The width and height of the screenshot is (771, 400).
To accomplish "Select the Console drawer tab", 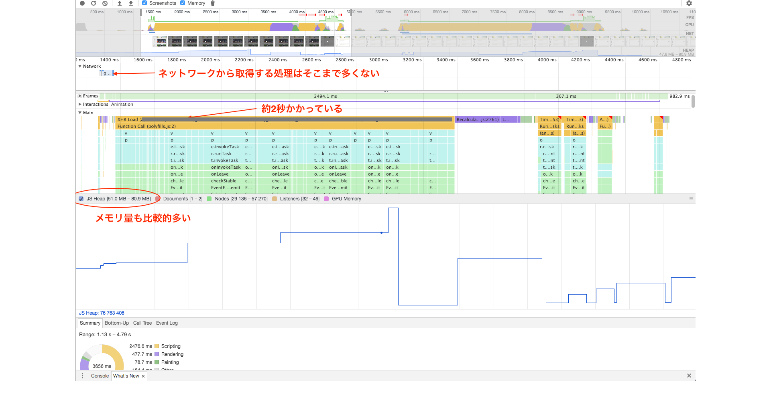I will click(x=100, y=376).
